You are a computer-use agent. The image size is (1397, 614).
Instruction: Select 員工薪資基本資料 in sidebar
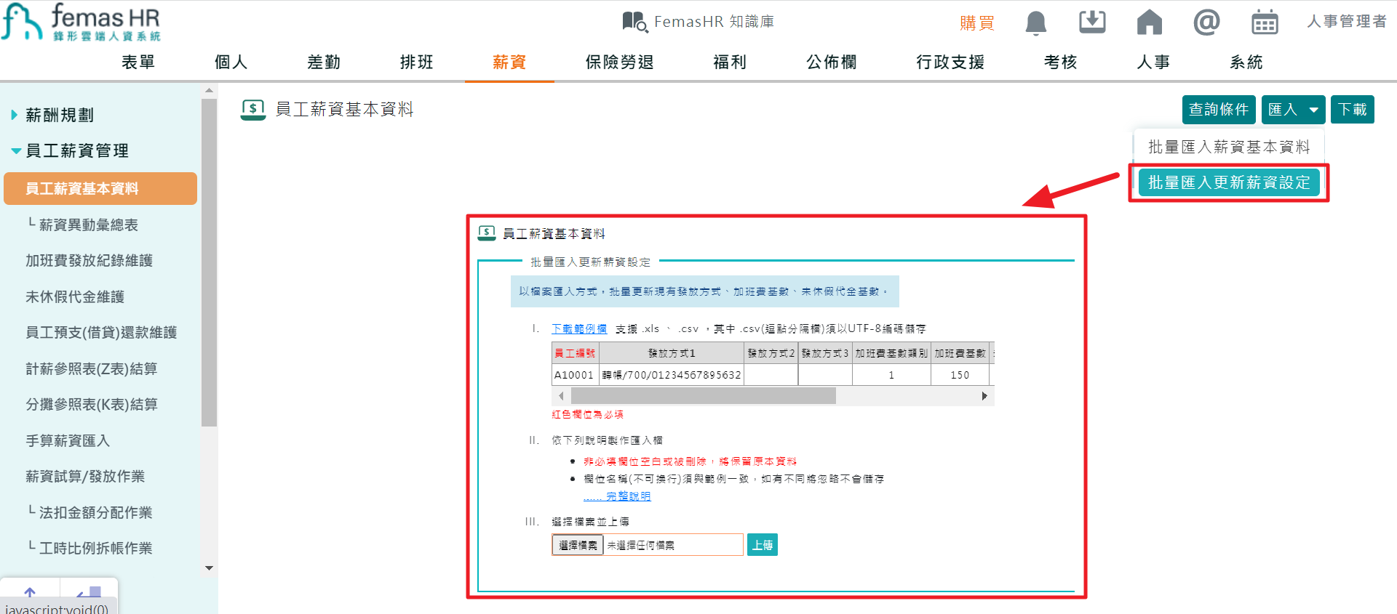click(x=100, y=188)
